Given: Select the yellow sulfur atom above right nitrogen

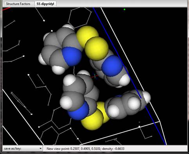Looking at the screenshot, I should [97, 48].
